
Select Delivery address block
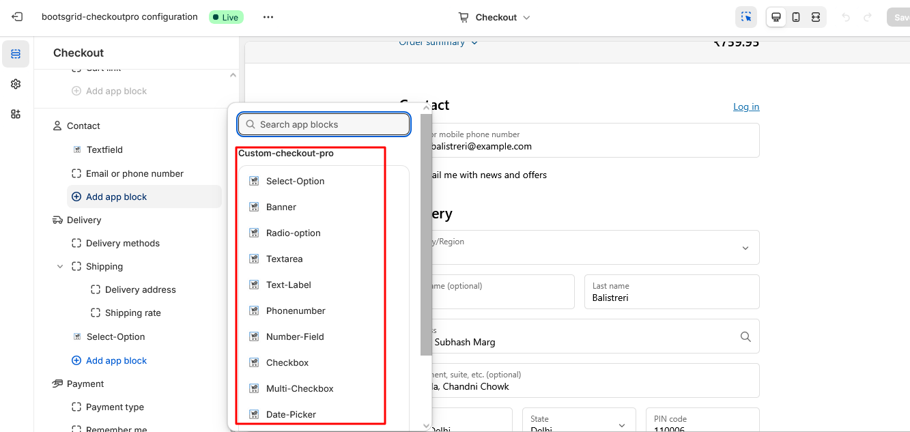coord(141,289)
